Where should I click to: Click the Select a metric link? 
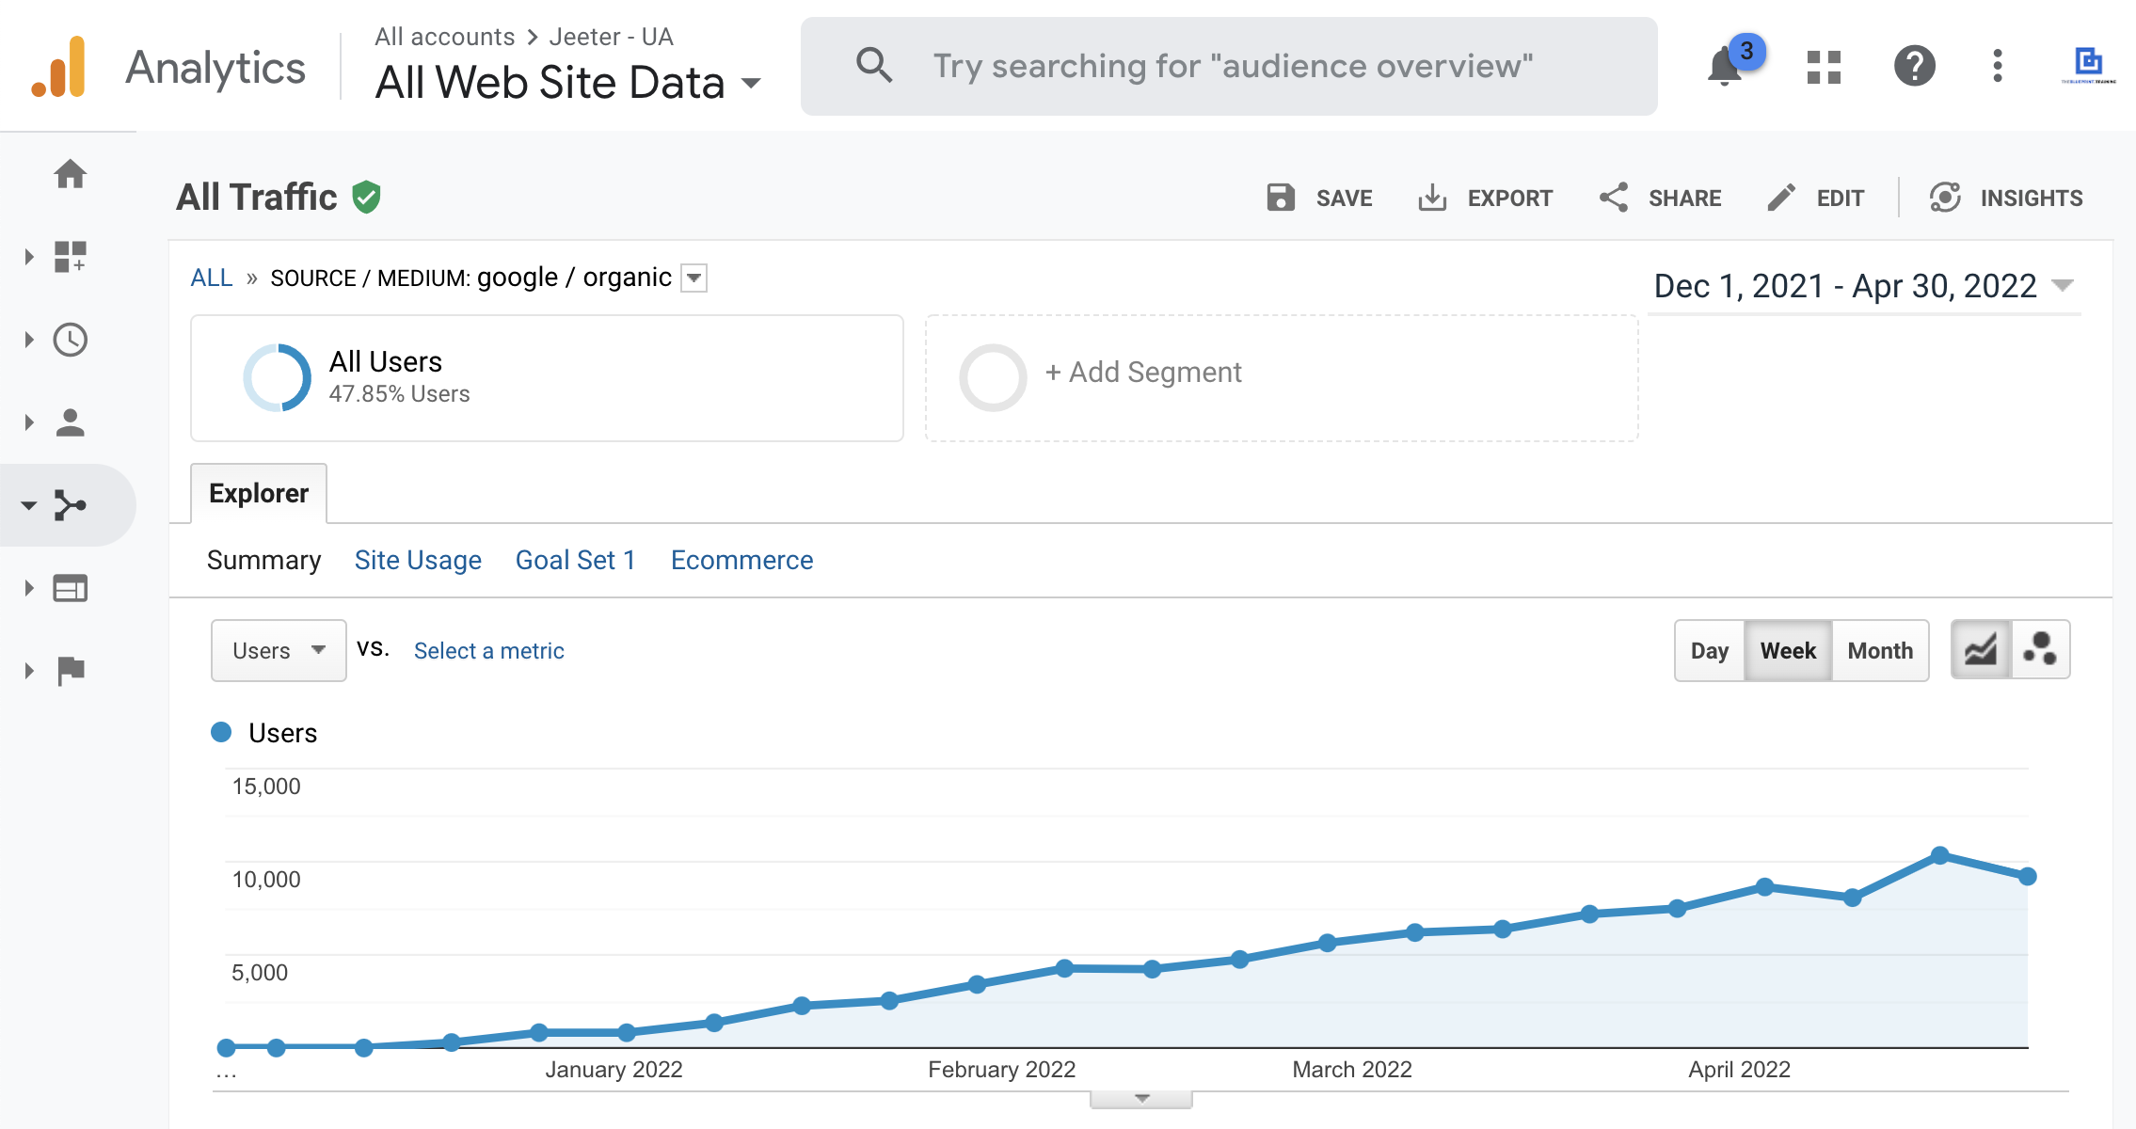coord(488,651)
